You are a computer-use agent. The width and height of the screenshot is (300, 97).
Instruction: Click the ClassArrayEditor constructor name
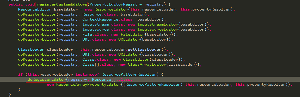coord(147,65)
